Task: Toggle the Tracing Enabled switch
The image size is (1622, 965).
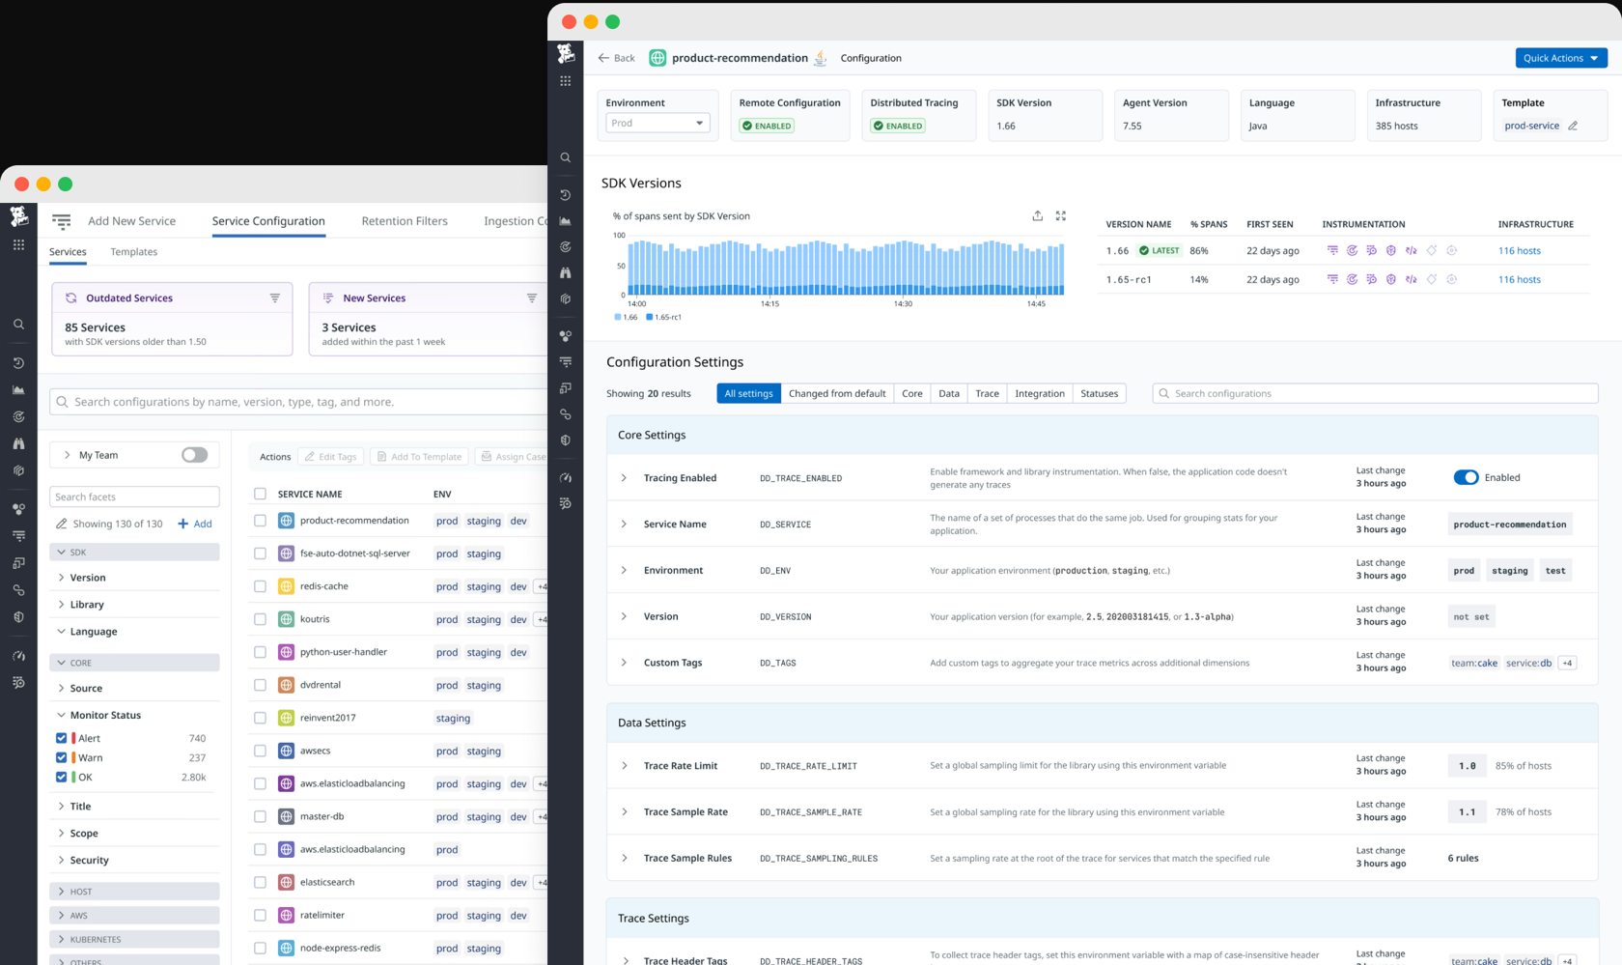Action: tap(1466, 477)
